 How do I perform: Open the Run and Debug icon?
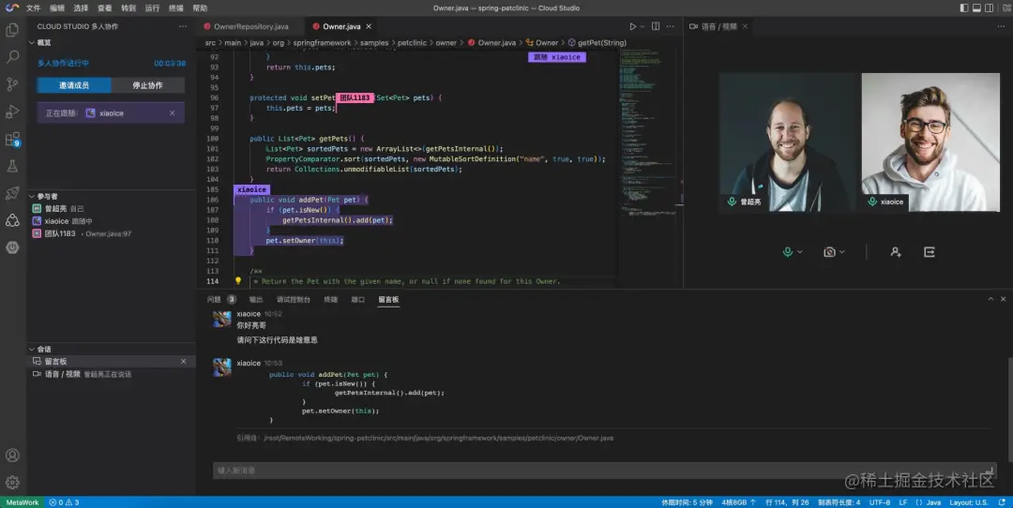[x=12, y=111]
